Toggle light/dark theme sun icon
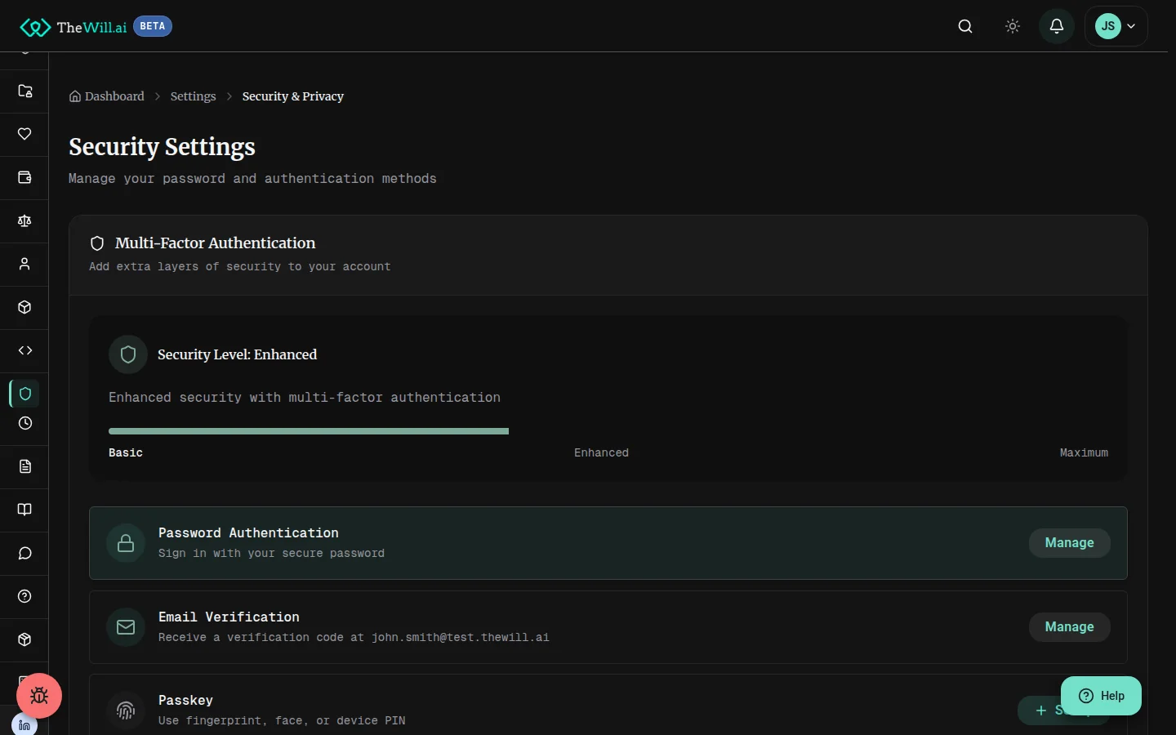This screenshot has height=735, width=1176. (x=1013, y=26)
